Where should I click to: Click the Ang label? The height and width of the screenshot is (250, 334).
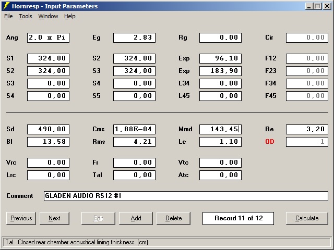[12, 37]
